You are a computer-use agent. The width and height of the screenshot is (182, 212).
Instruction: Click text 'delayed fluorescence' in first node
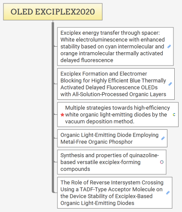point(87,60)
